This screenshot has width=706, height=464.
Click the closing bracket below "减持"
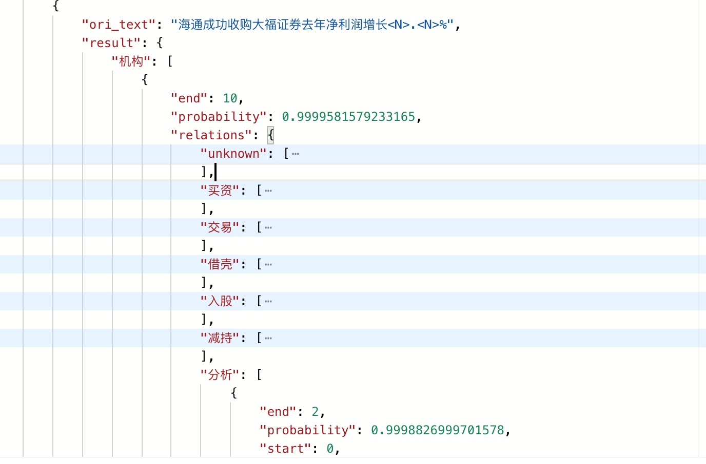coord(204,356)
